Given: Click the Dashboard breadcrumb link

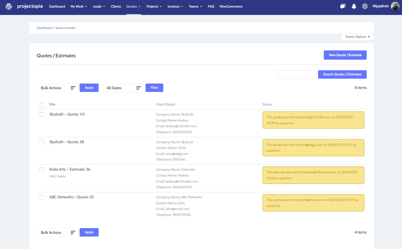Looking at the screenshot, I should pyautogui.click(x=45, y=28).
